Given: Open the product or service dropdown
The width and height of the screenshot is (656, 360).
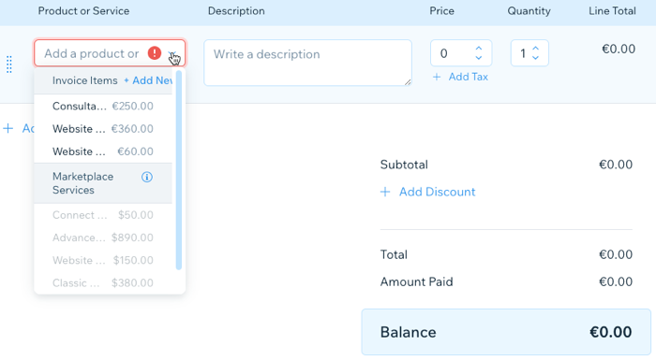Looking at the screenshot, I should point(172,53).
